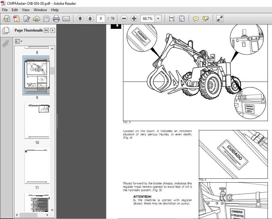Zoom in with the plus button
This screenshot has height=219, width=272.
pyautogui.click(x=134, y=18)
